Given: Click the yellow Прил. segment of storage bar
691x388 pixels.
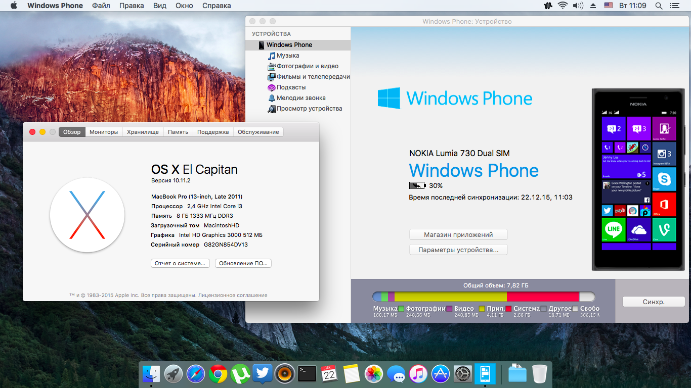Looking at the screenshot, I should pyautogui.click(x=450, y=297).
